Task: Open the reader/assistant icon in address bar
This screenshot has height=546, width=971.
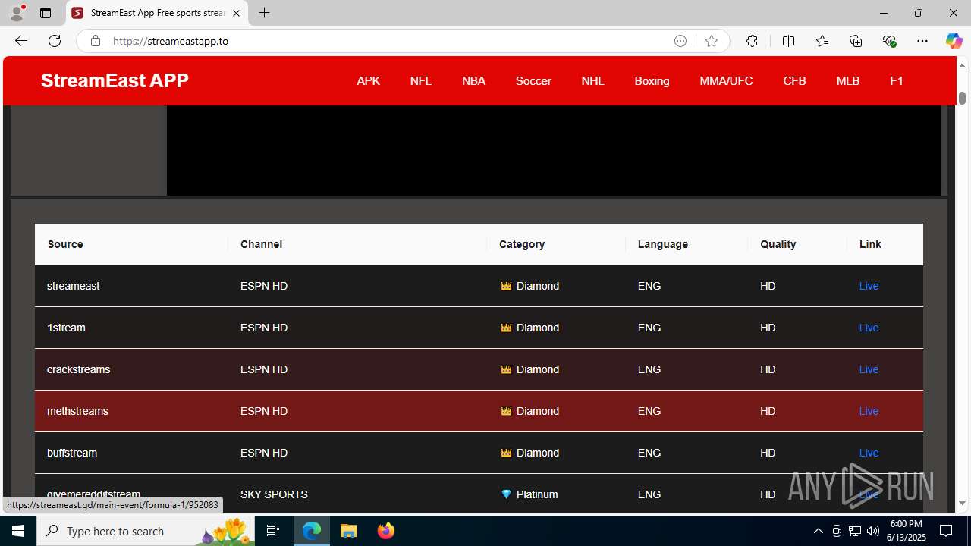Action: point(680,41)
